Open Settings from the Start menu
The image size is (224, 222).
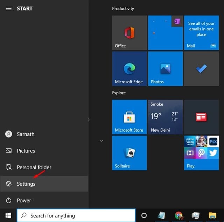[x=26, y=184]
